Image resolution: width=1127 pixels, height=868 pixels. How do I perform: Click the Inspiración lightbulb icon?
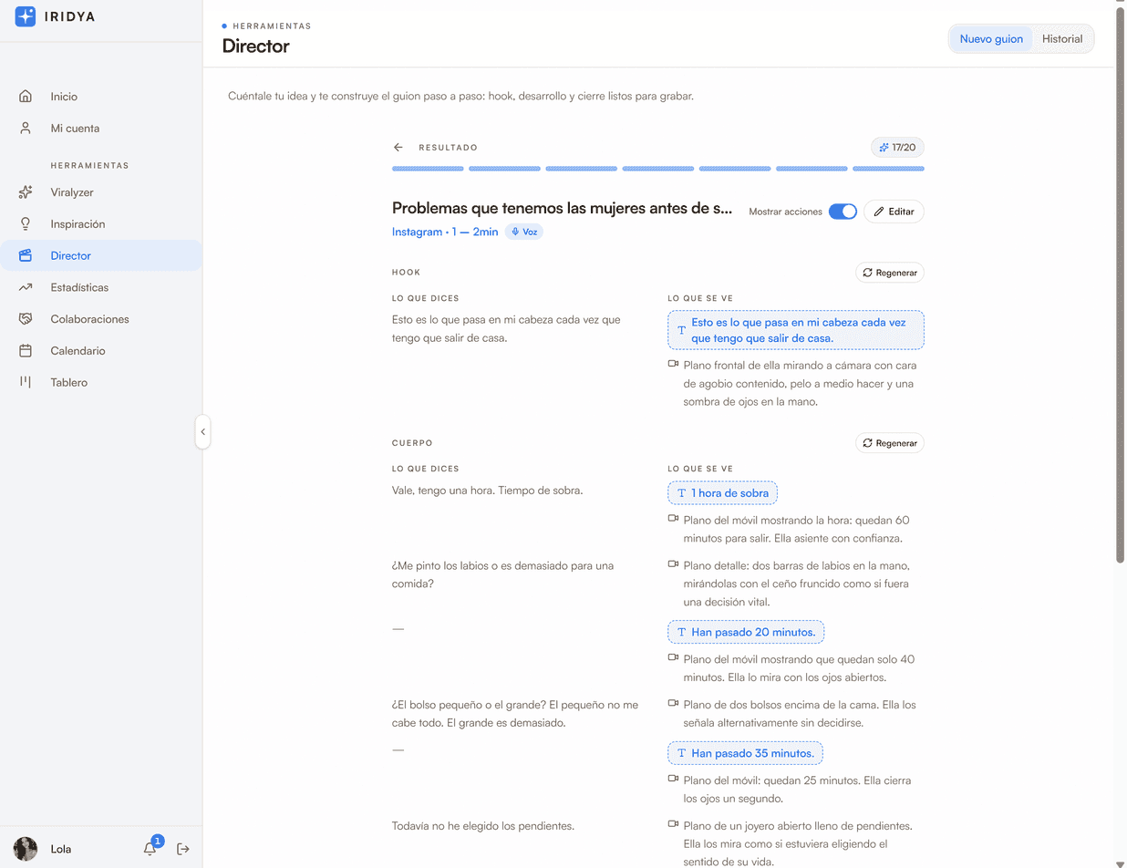[26, 224]
